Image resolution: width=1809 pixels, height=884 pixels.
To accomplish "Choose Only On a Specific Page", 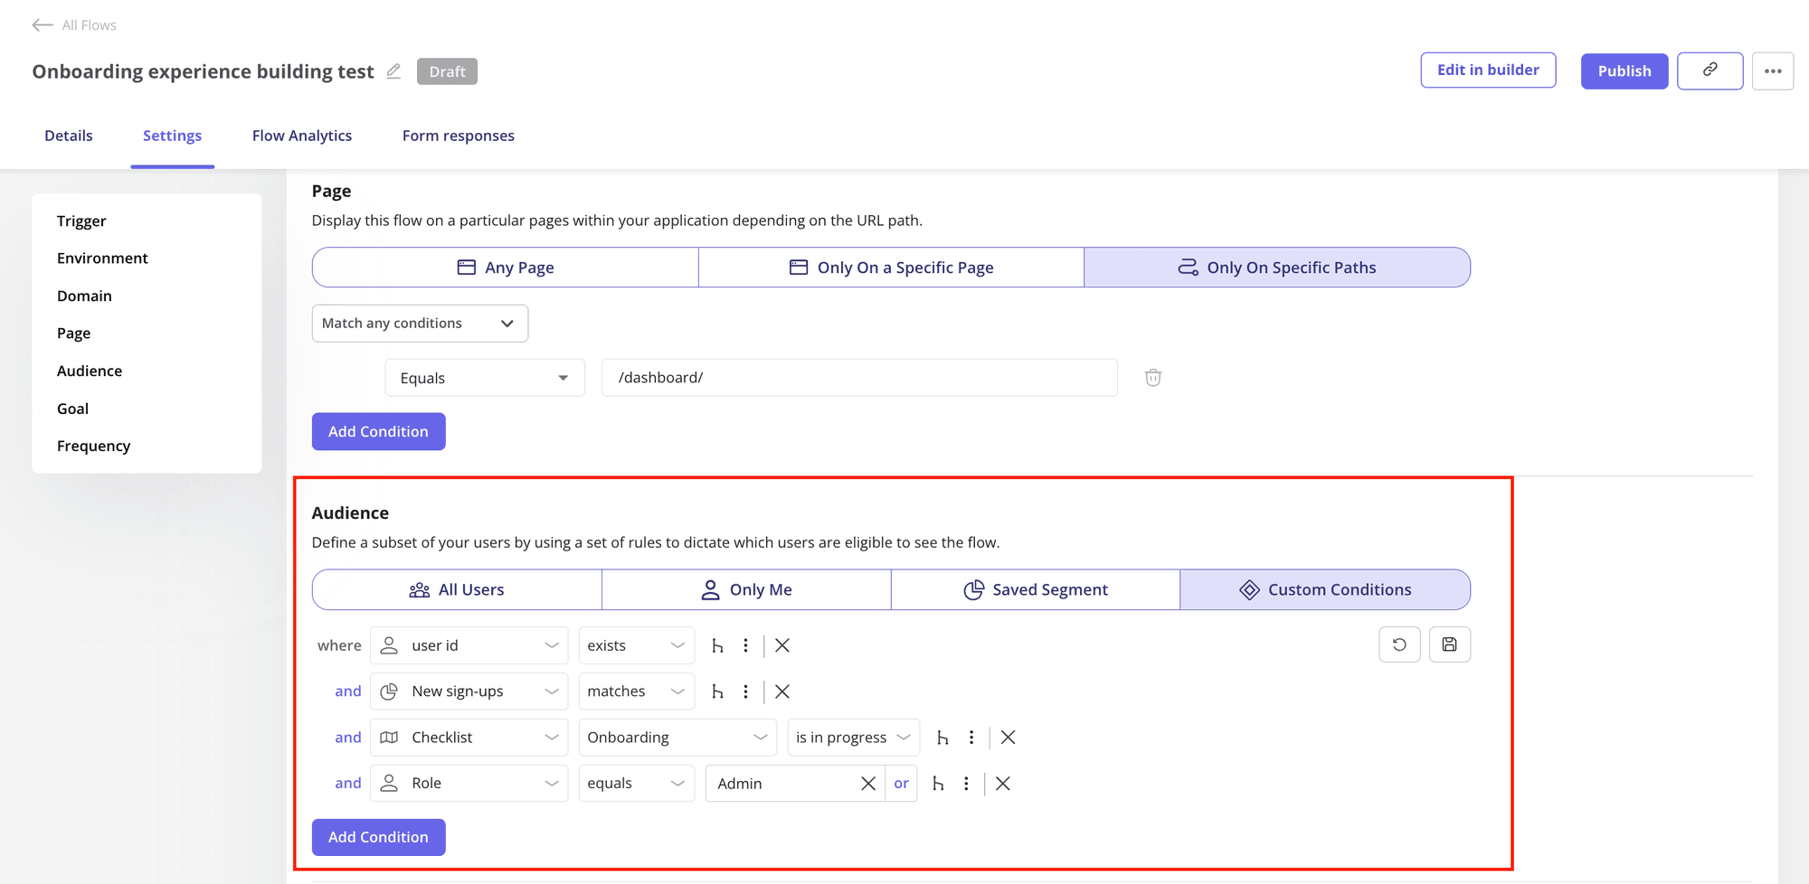I will (891, 268).
